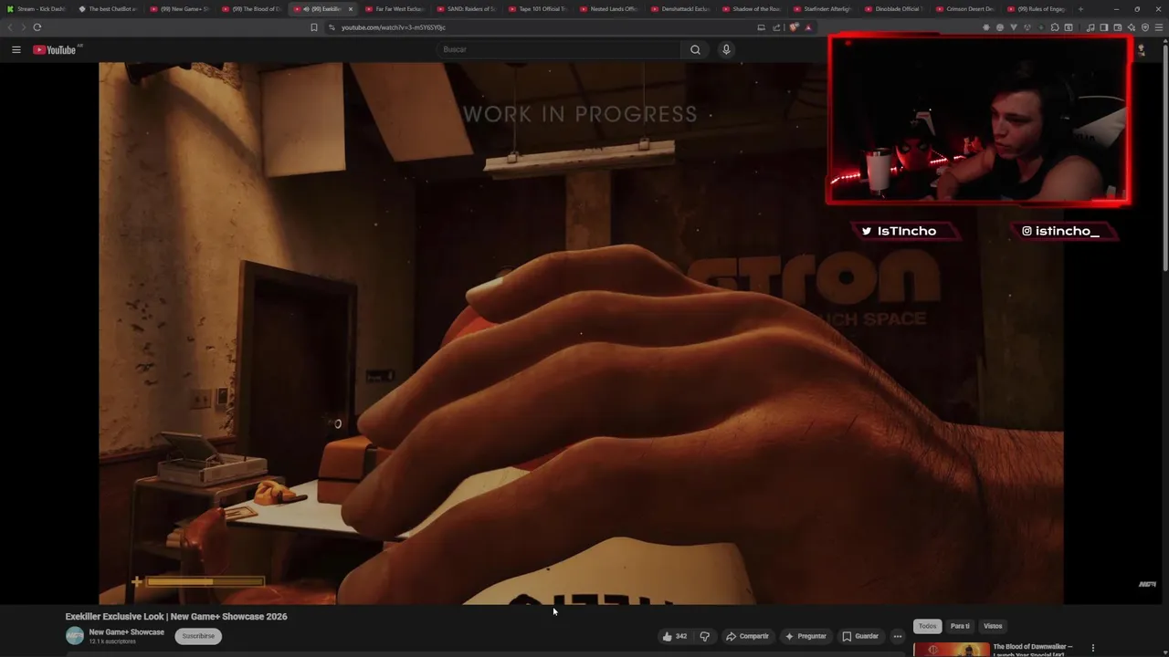The image size is (1169, 657).
Task: Bookmark this page using the bookmark icon
Action: coord(314,27)
